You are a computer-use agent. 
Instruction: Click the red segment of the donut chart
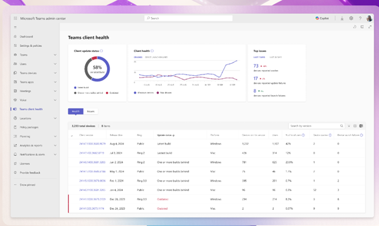(x=94, y=58)
